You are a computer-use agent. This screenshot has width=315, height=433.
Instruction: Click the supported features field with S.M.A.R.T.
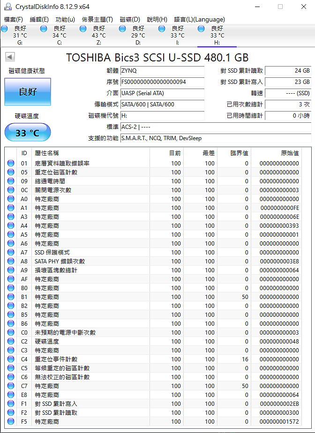coord(216,138)
